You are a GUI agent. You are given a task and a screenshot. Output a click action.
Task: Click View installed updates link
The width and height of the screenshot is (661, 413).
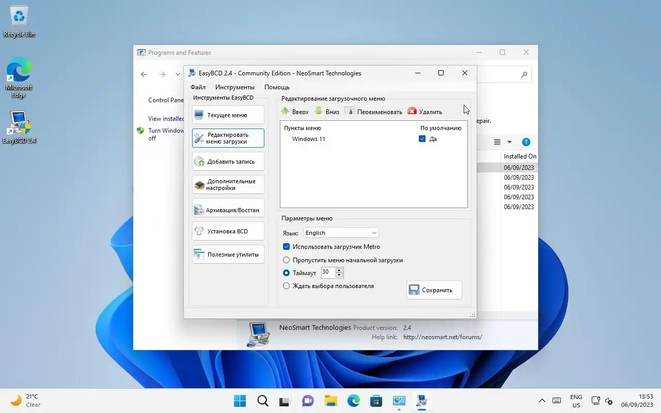(x=166, y=119)
